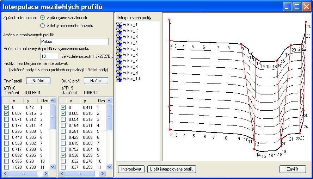Screen dimensions: 313x179
Task: Click vertical scrollbar thumb in first profile table
Action: [52, 117]
